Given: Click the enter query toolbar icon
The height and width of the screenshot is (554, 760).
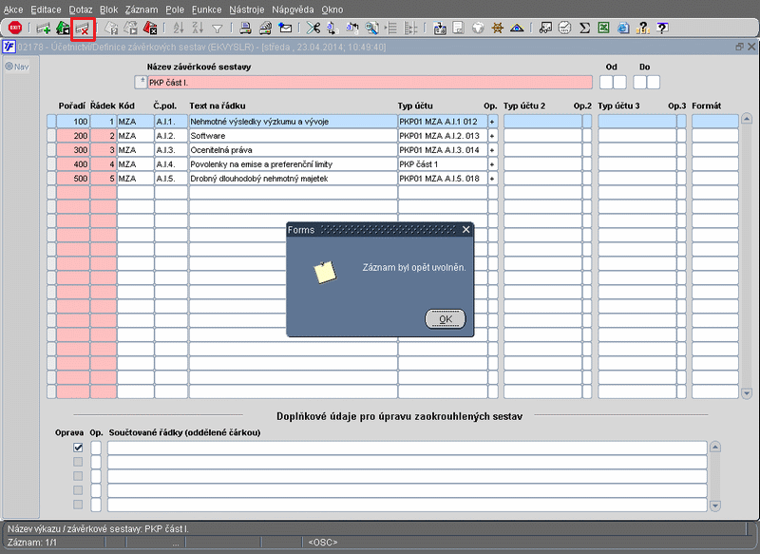Looking at the screenshot, I should [111, 29].
